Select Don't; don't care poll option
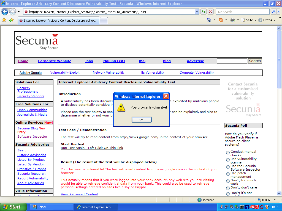 click(228, 188)
